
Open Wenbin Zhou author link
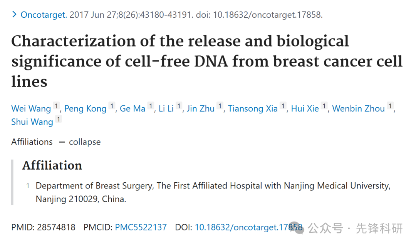point(359,108)
